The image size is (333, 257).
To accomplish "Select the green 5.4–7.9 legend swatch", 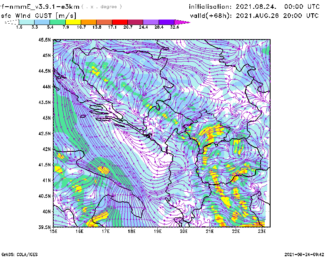I will [57, 22].
